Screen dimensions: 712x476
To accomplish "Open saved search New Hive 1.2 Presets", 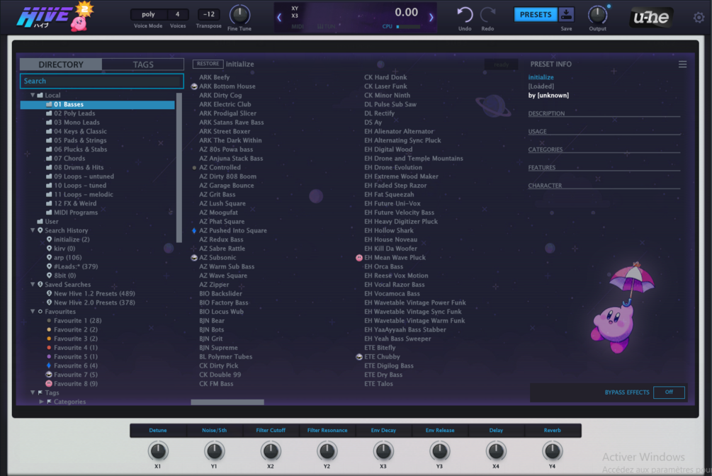I will click(x=94, y=294).
